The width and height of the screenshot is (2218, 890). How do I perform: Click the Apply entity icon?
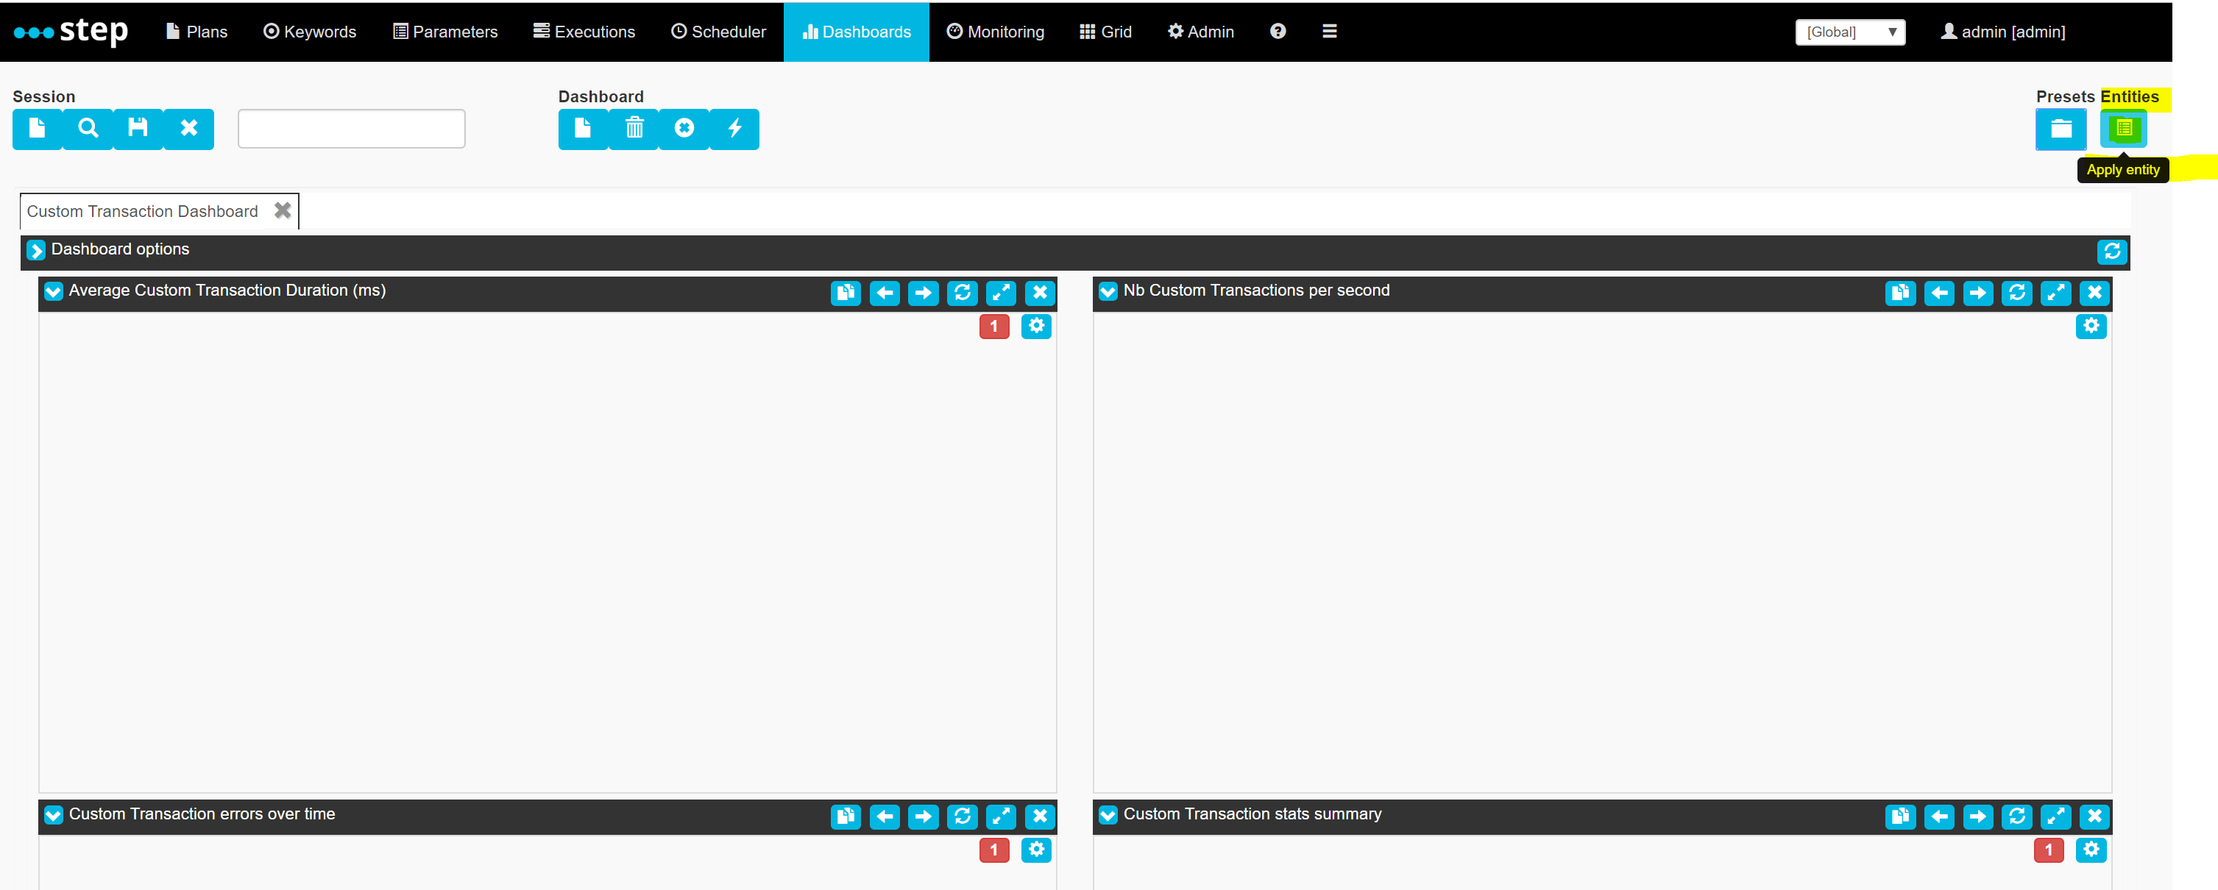(x=2123, y=129)
